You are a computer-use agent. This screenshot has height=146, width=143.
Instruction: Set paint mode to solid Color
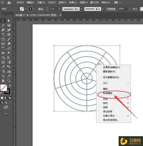point(2,98)
